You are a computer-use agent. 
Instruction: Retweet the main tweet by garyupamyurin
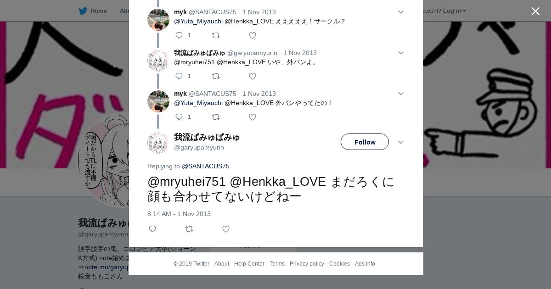189,229
